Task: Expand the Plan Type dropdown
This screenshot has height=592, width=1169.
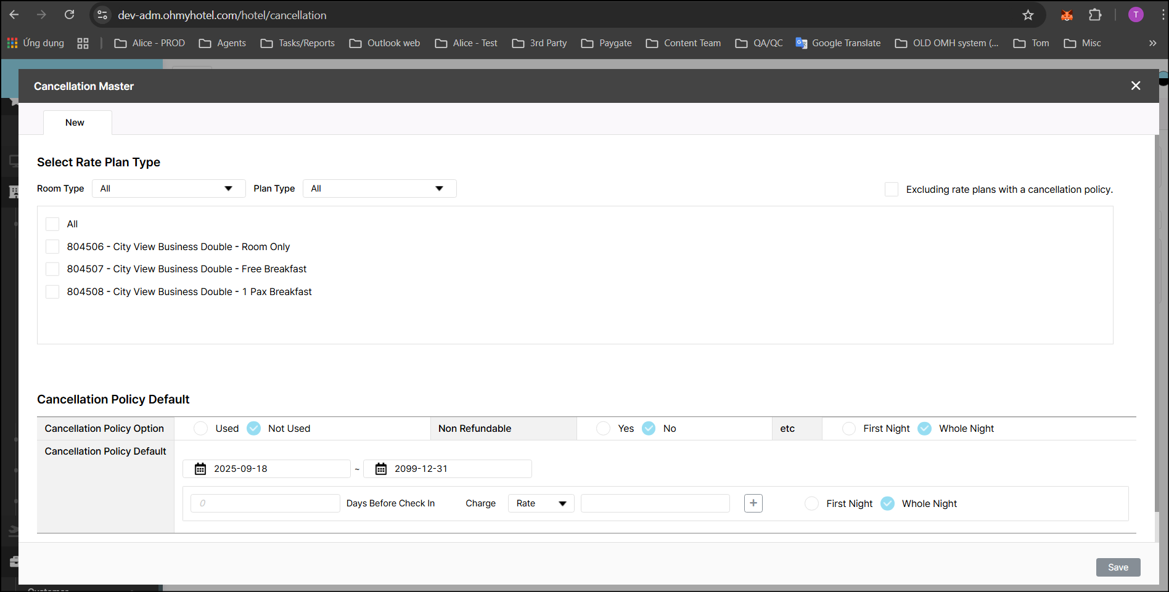Action: coord(379,189)
